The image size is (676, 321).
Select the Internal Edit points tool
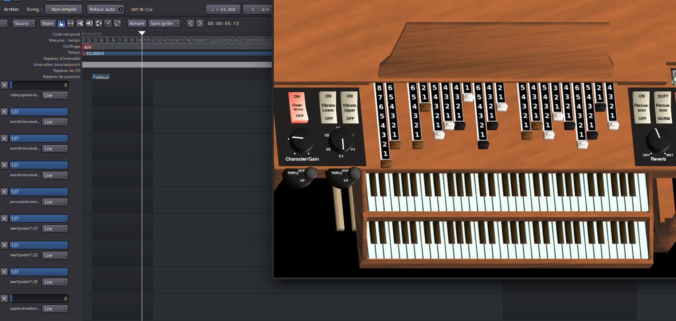point(117,23)
